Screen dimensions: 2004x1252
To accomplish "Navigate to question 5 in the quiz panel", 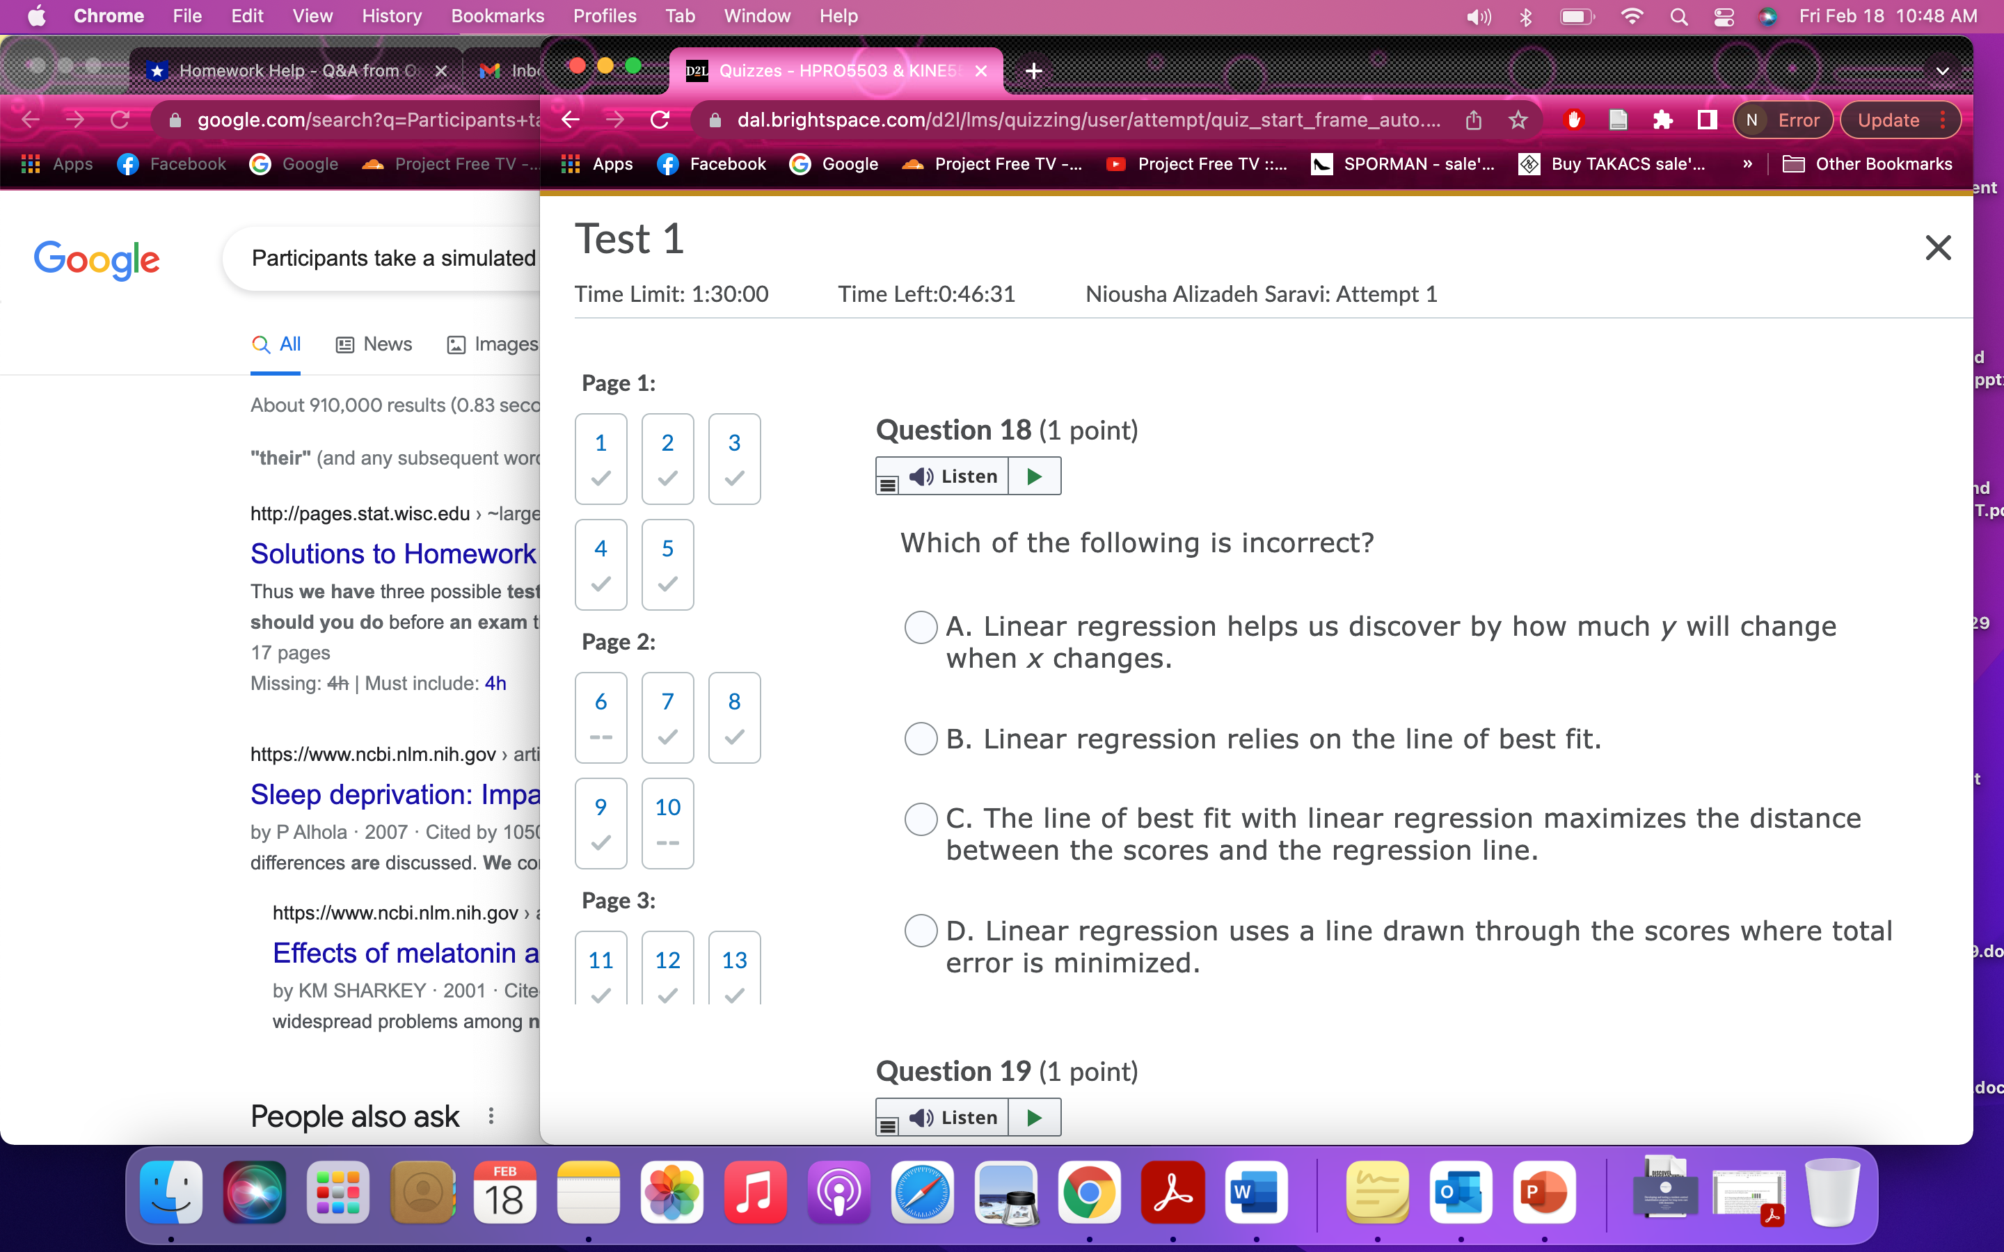I will pos(667,564).
